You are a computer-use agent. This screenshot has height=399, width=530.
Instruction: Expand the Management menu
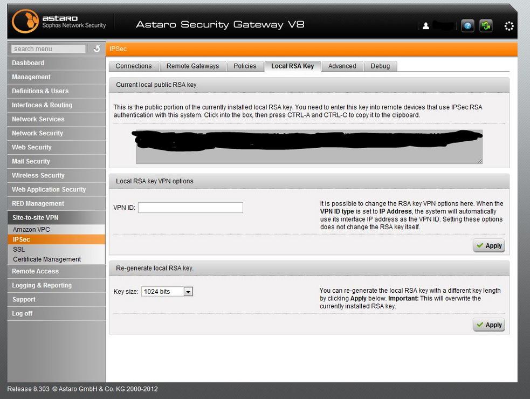coord(56,77)
